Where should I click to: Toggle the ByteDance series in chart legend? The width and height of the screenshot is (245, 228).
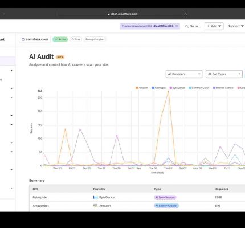pos(177,88)
